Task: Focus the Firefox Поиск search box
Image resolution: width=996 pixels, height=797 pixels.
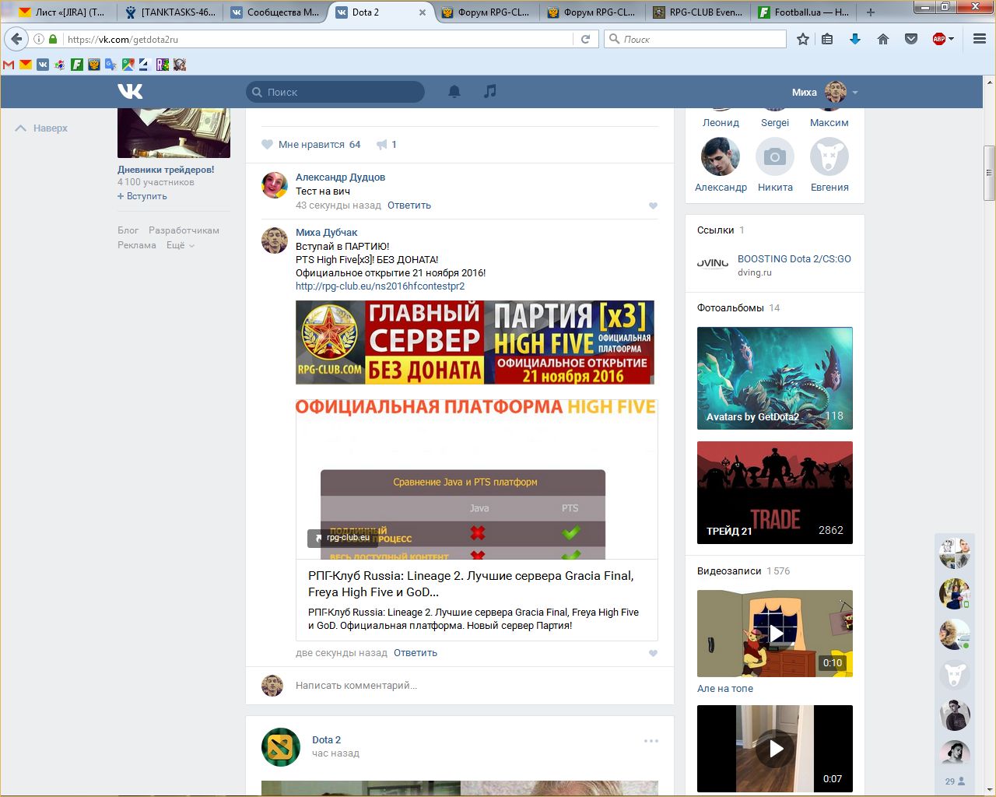Action: tap(696, 39)
